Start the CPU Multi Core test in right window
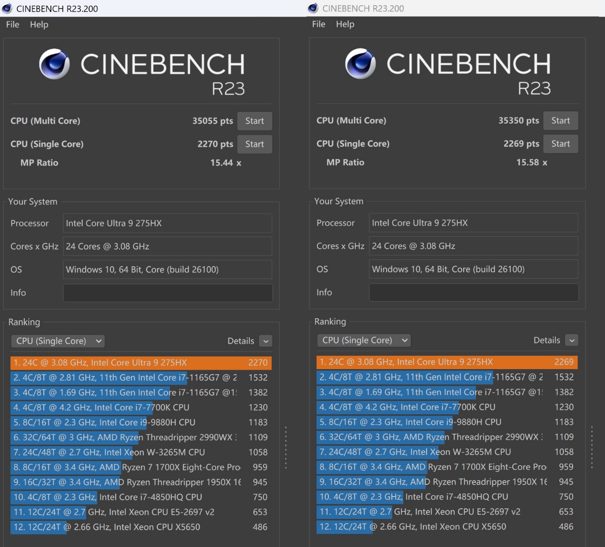 point(561,120)
